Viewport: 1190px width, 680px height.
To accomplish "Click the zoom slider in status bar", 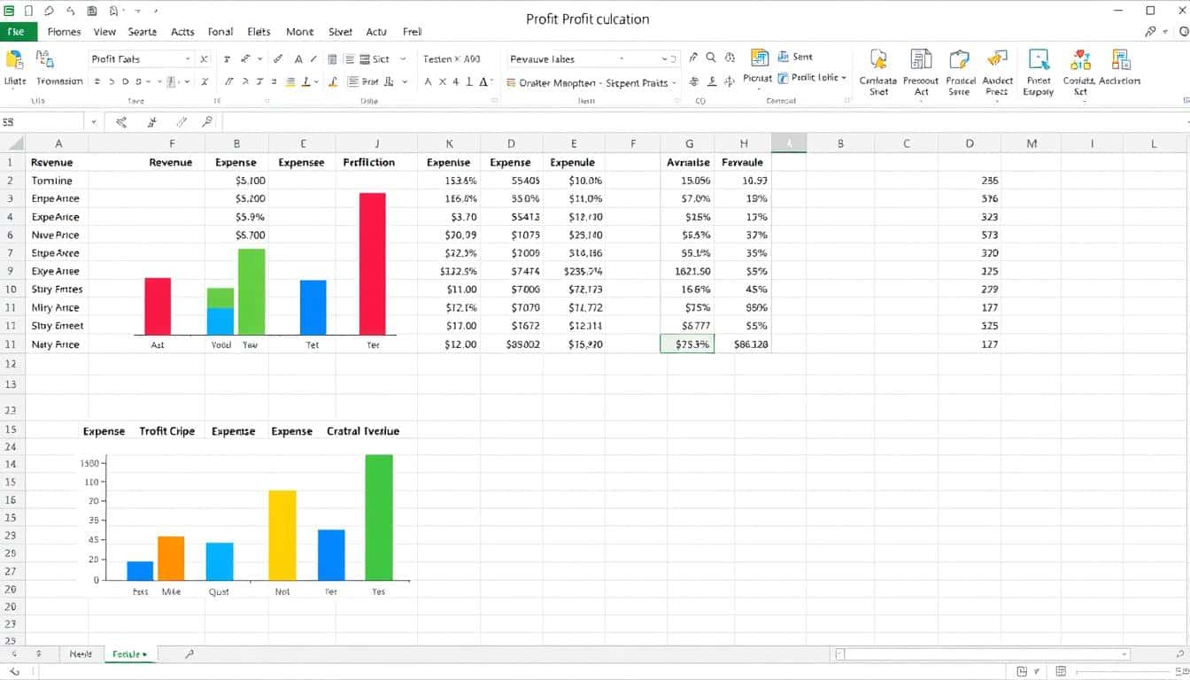I will tap(1124, 672).
